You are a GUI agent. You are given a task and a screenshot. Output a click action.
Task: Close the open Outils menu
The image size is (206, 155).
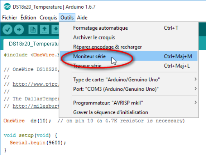tap(67, 18)
